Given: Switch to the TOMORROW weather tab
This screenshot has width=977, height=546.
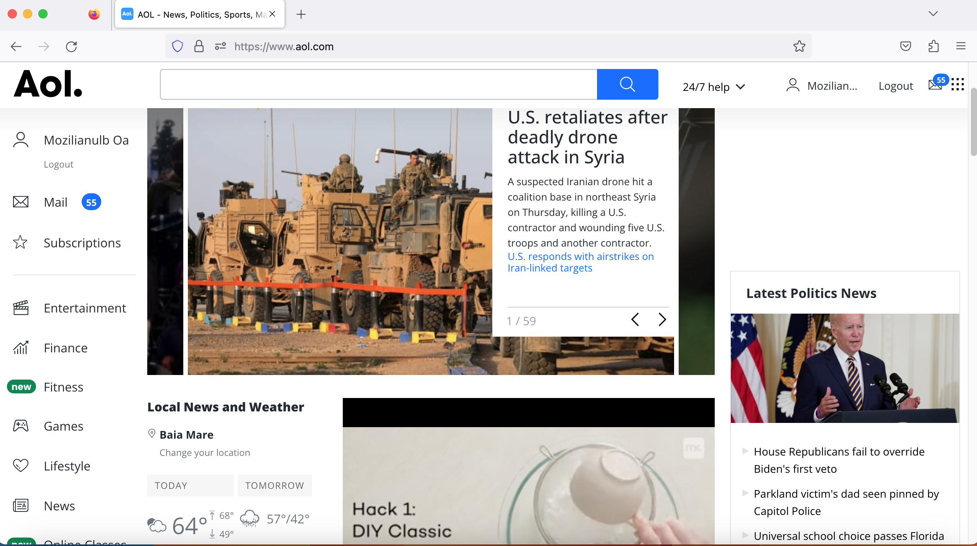Looking at the screenshot, I should coord(275,485).
